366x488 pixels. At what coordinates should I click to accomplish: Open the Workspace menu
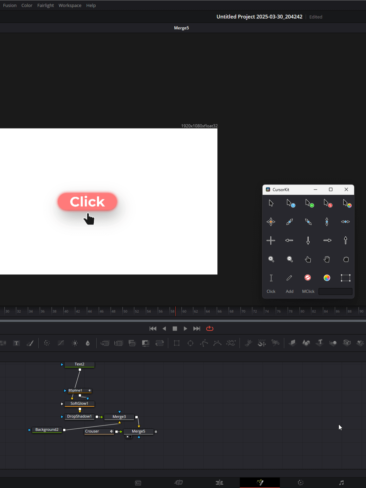[70, 5]
